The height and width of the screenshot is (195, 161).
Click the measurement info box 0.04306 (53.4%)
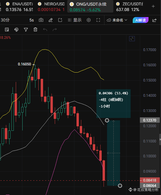coord(113,103)
